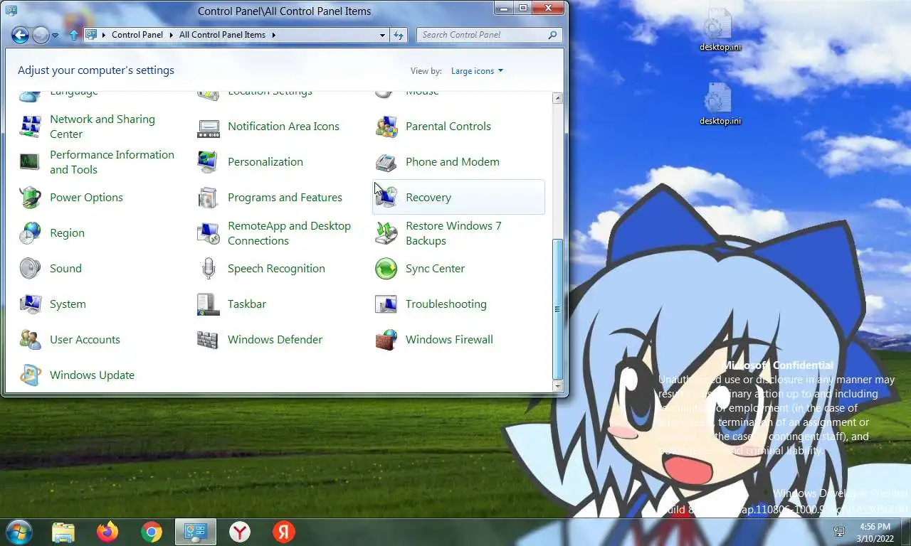Click the Windows Update icon
Viewport: 911px width, 546px height.
pyautogui.click(x=30, y=375)
